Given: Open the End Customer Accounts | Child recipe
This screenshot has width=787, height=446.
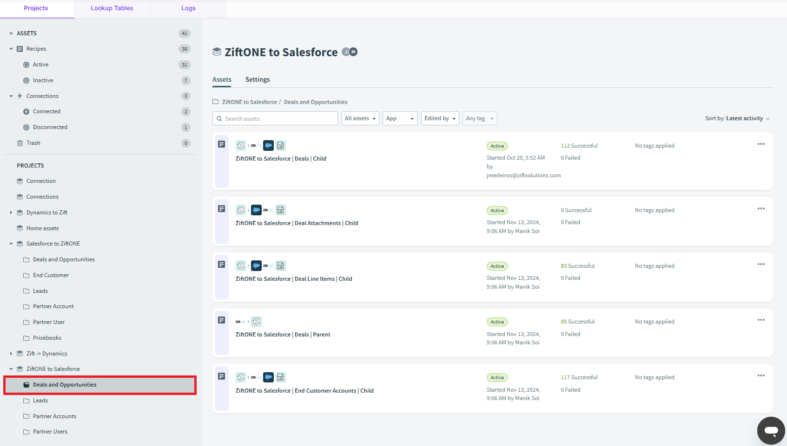Looking at the screenshot, I should (x=304, y=391).
